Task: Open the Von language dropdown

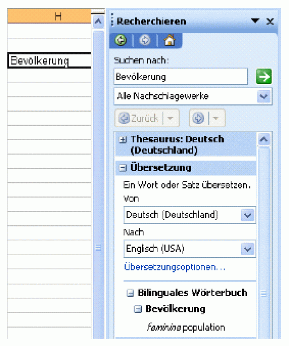Action: point(248,215)
